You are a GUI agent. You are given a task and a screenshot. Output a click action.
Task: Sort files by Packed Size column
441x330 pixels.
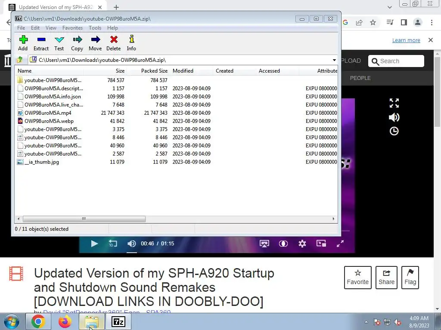point(148,71)
